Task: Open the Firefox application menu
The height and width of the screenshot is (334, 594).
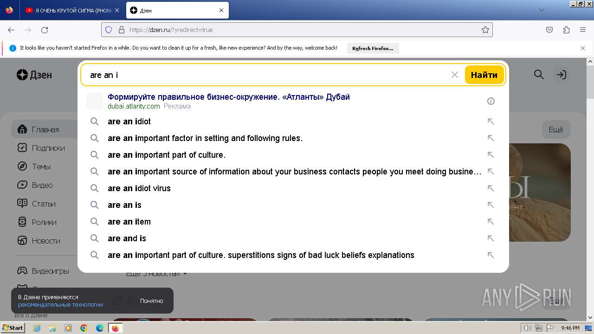Action: 583,30
